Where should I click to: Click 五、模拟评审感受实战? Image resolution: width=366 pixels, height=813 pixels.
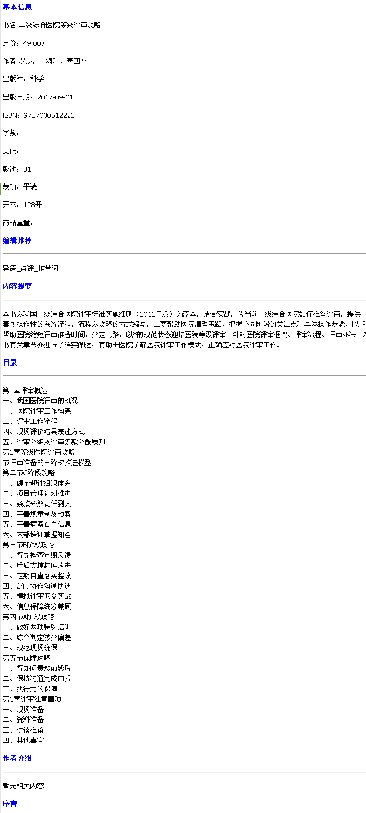(37, 596)
